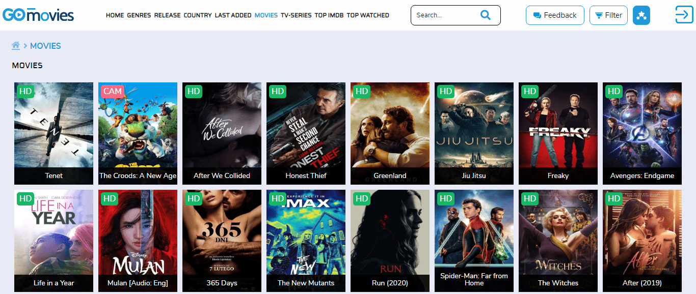
Task: Open After (2019) poster
Action: coord(642,241)
